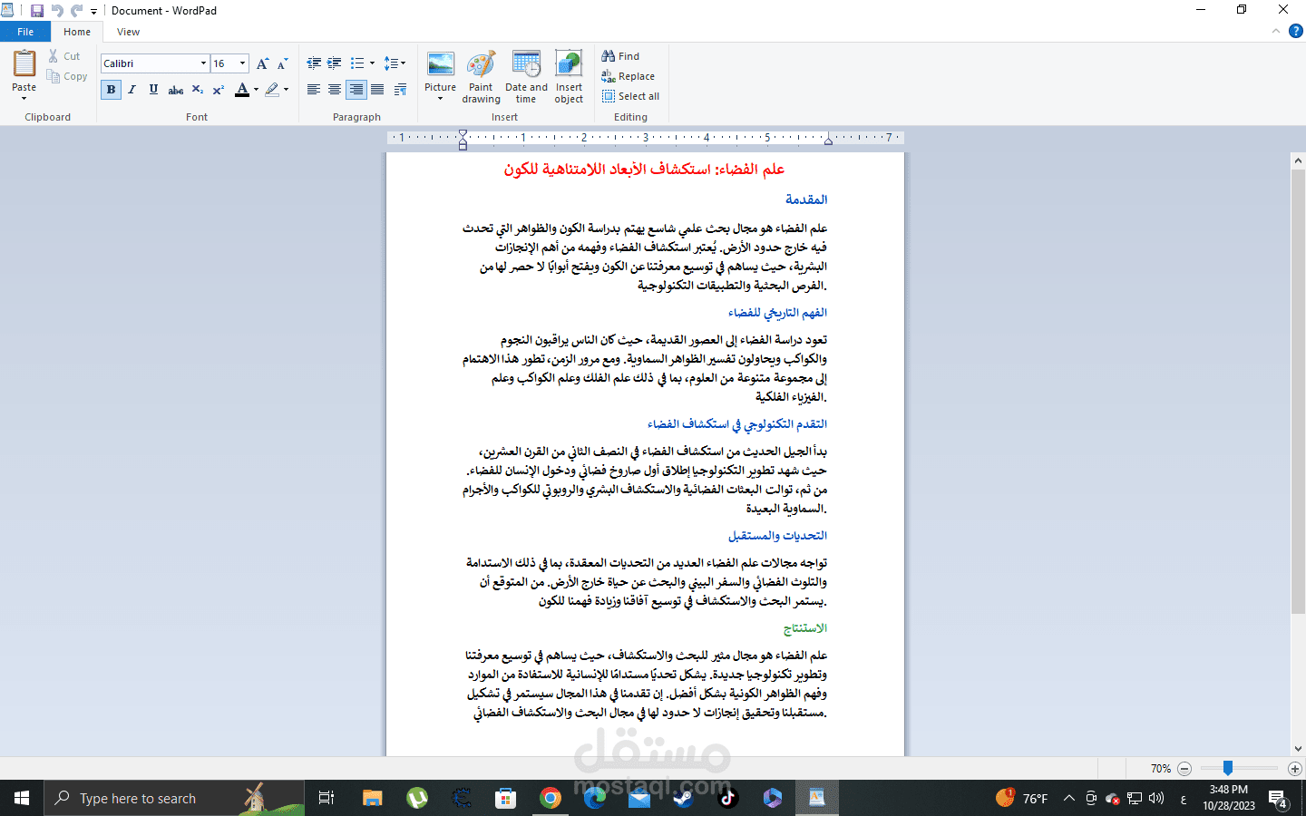The width and height of the screenshot is (1306, 816).
Task: Click the 70% zoom level label
Action: pos(1160,769)
